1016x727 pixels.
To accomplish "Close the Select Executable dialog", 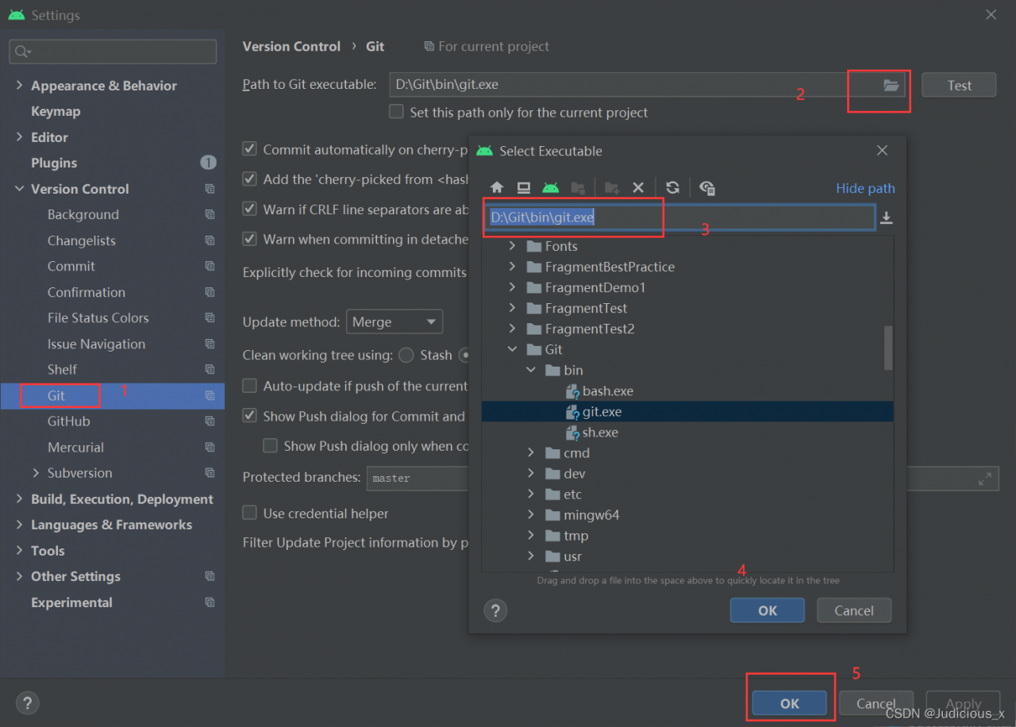I will [x=882, y=150].
